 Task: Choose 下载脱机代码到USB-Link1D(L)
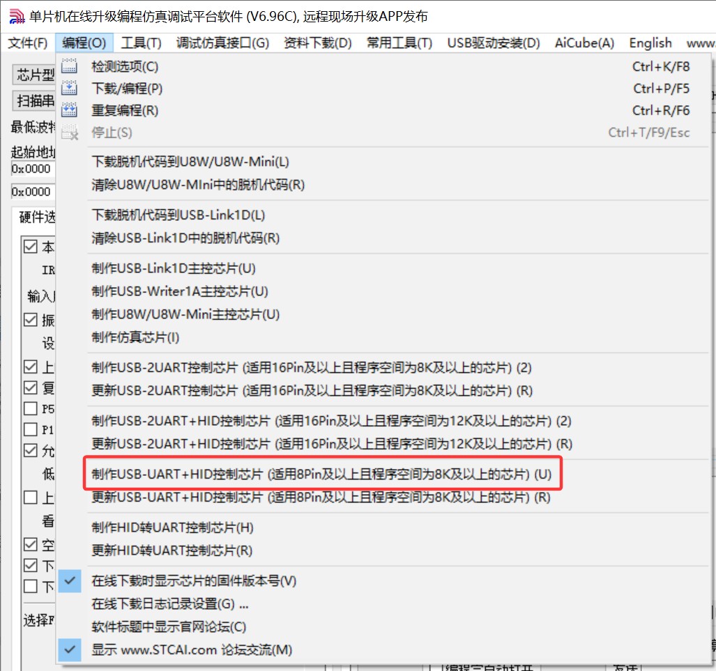pos(178,215)
